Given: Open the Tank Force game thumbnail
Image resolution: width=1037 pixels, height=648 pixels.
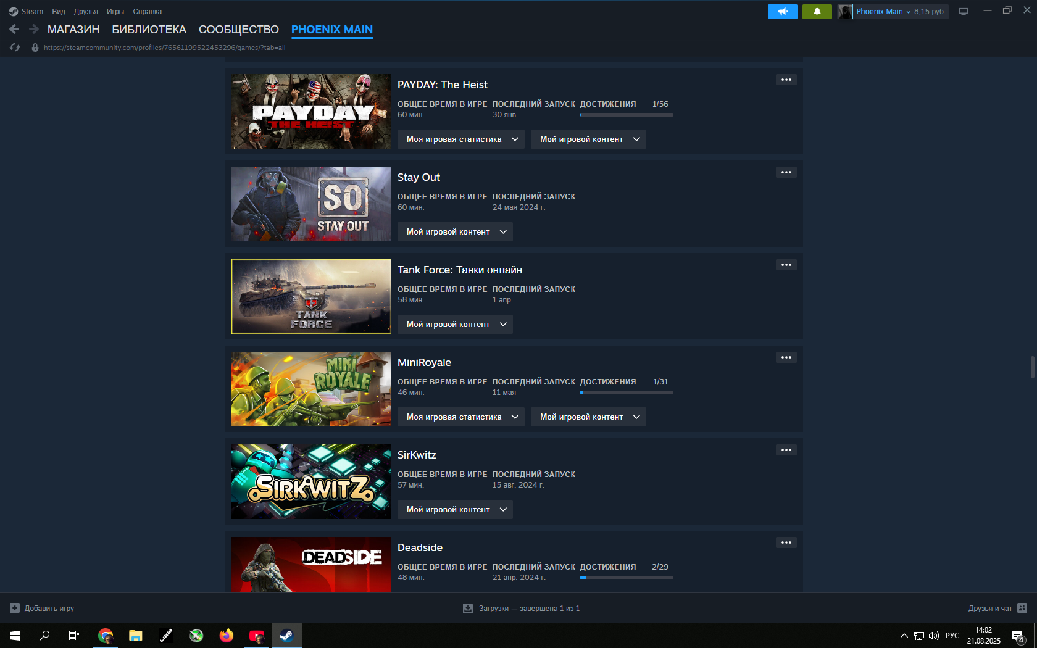Looking at the screenshot, I should [311, 296].
